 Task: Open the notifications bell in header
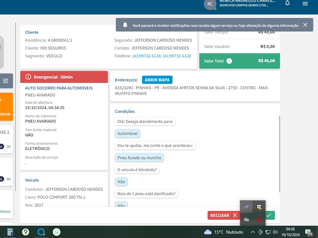[287, 3]
